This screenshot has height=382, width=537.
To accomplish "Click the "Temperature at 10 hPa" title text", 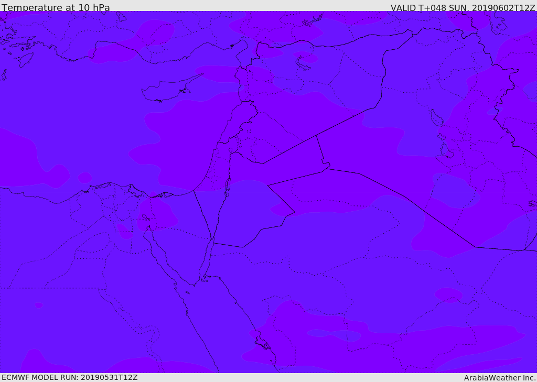I will [x=56, y=7].
